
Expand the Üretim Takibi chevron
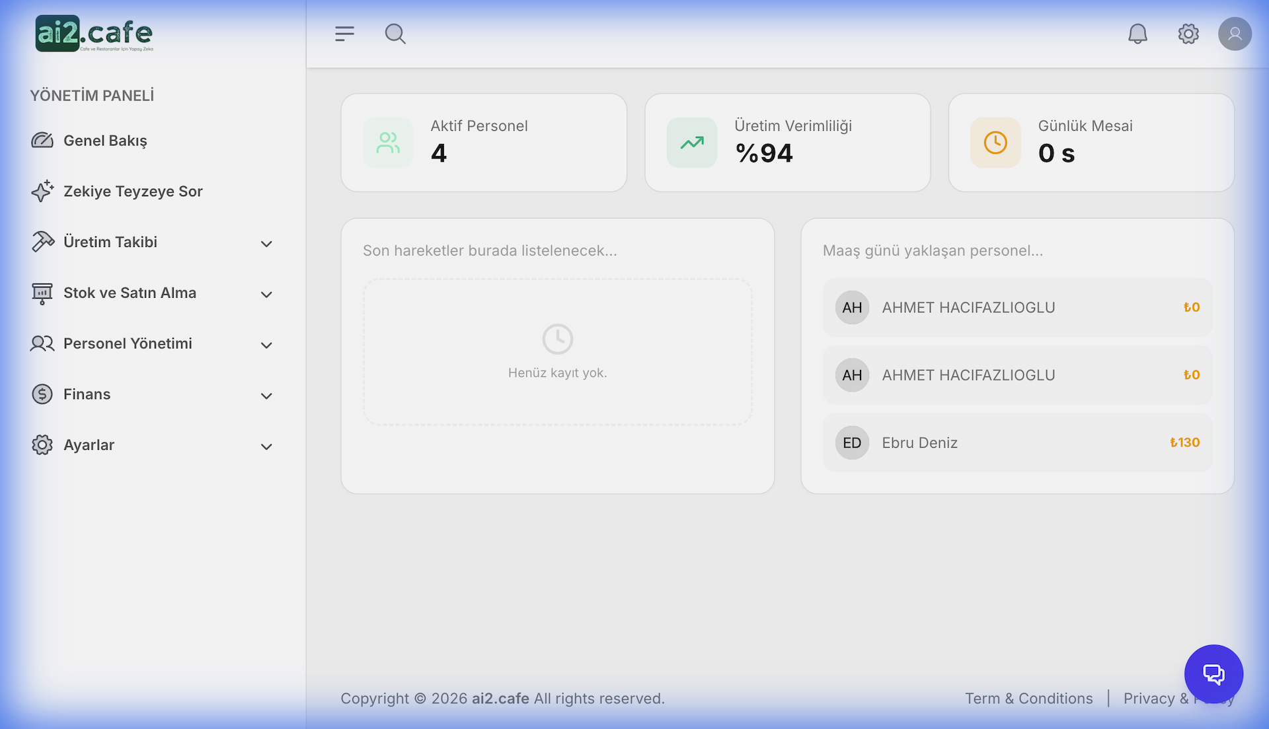click(x=266, y=244)
